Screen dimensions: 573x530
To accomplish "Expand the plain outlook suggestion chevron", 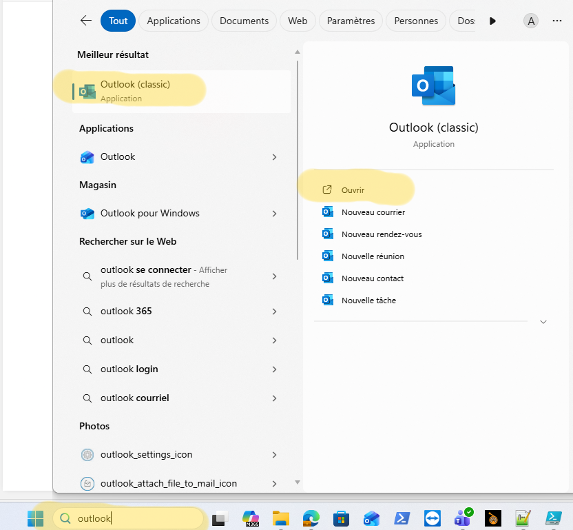I will pos(274,340).
